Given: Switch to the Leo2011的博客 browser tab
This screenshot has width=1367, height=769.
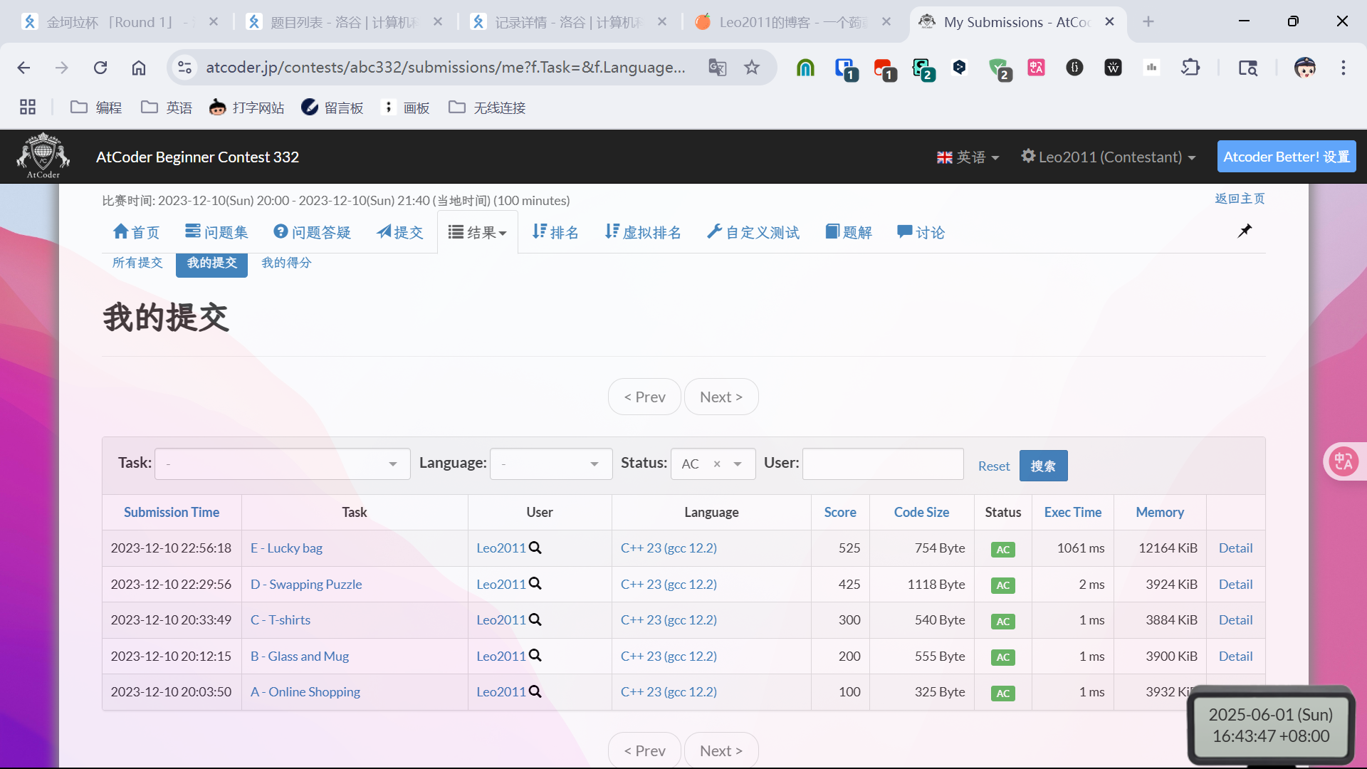Looking at the screenshot, I should click(793, 22).
